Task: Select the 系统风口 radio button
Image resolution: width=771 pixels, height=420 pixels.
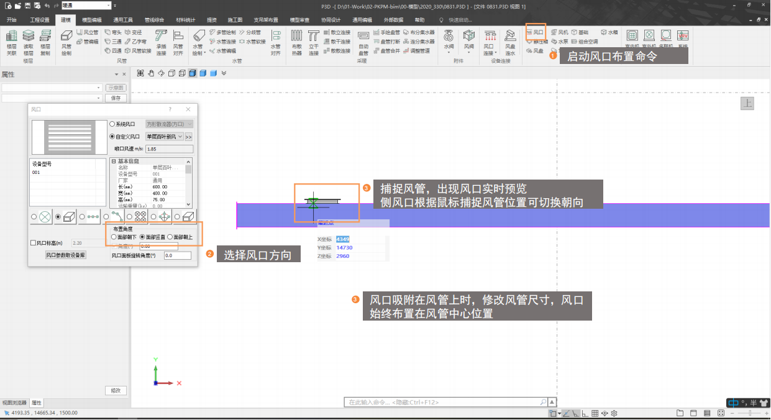Action: (112, 124)
